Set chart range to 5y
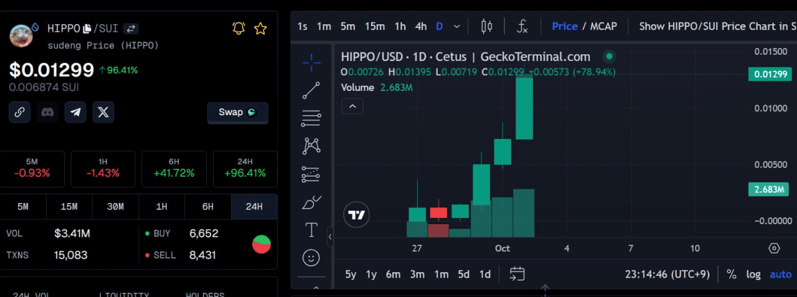Image resolution: width=797 pixels, height=297 pixels. coord(351,274)
